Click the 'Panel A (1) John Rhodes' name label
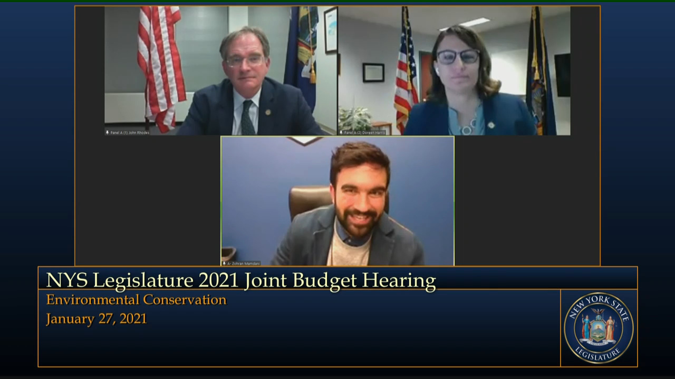675x379 pixels. click(130, 133)
